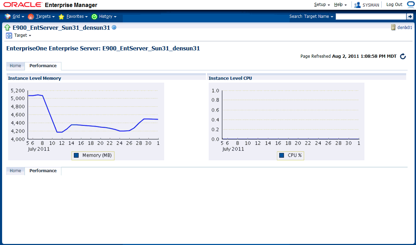
Task: Open the Favorites dropdown menu
Action: click(x=77, y=16)
